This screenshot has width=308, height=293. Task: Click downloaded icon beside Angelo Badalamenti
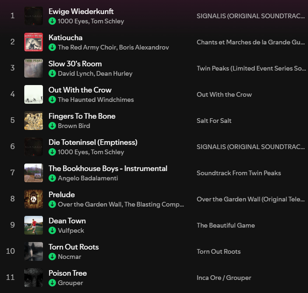[52, 178]
